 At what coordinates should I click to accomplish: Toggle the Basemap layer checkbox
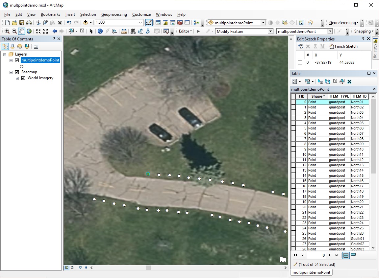(17, 72)
